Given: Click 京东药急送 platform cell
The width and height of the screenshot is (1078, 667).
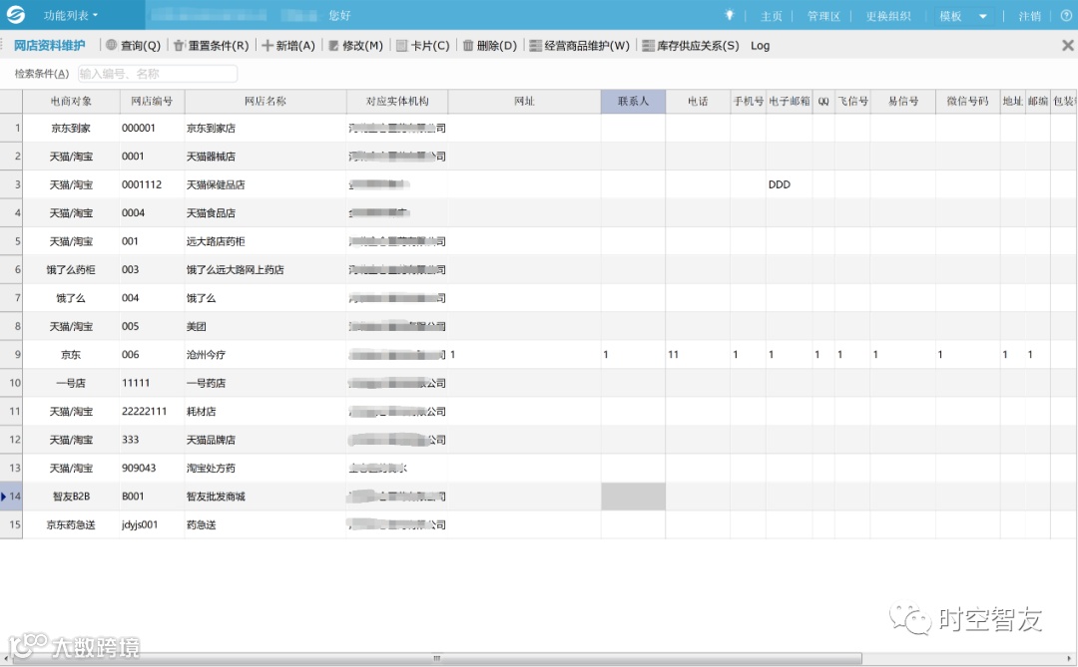Looking at the screenshot, I should click(x=71, y=524).
